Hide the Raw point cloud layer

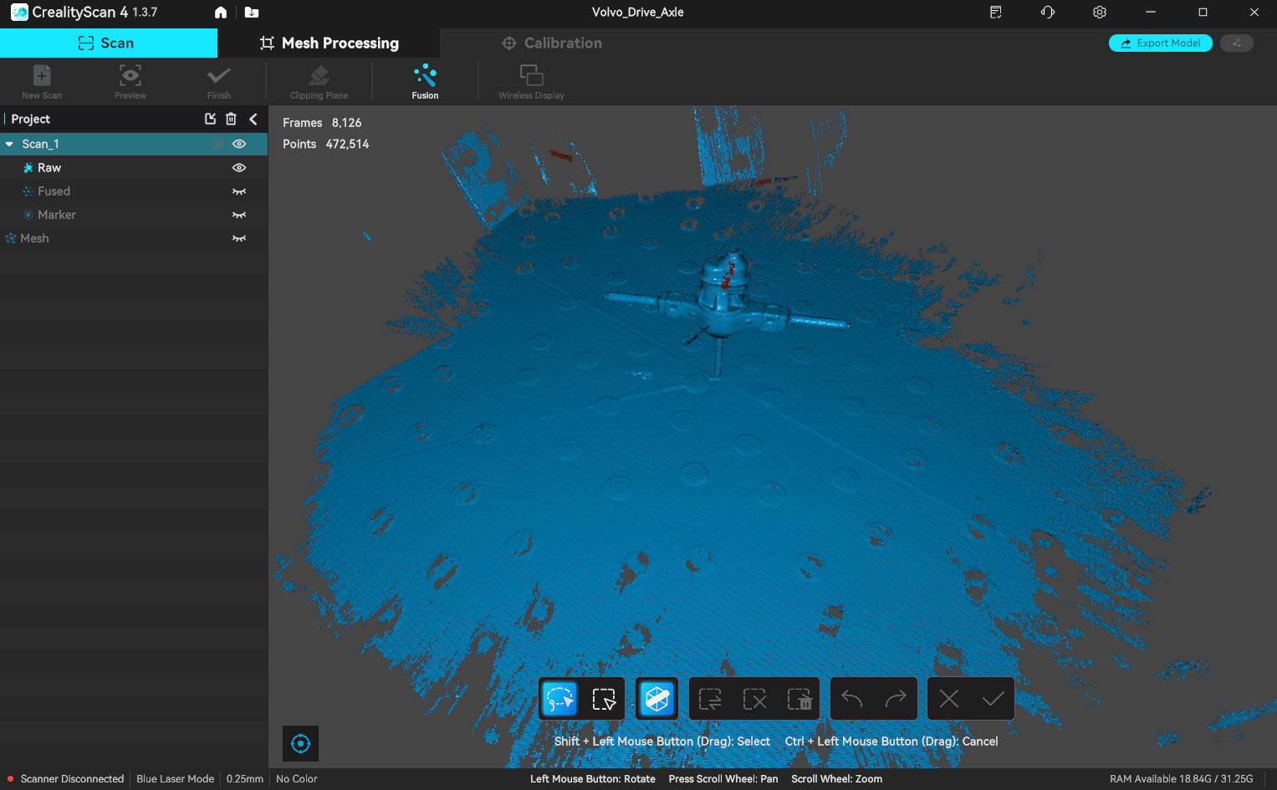[x=239, y=168]
